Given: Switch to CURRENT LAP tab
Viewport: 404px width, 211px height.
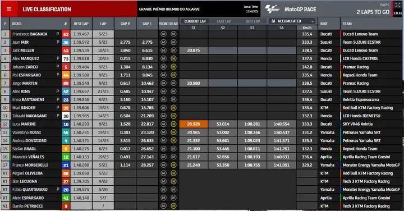Looking at the screenshot, I should [x=195, y=21].
